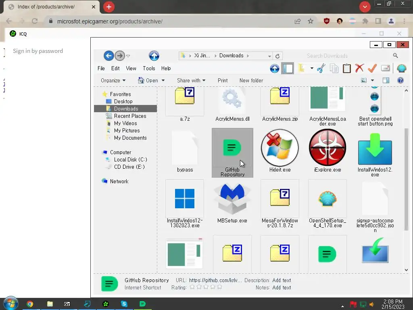The image size is (413, 310).
Task: Select My Videos in the sidebar
Action: click(125, 124)
